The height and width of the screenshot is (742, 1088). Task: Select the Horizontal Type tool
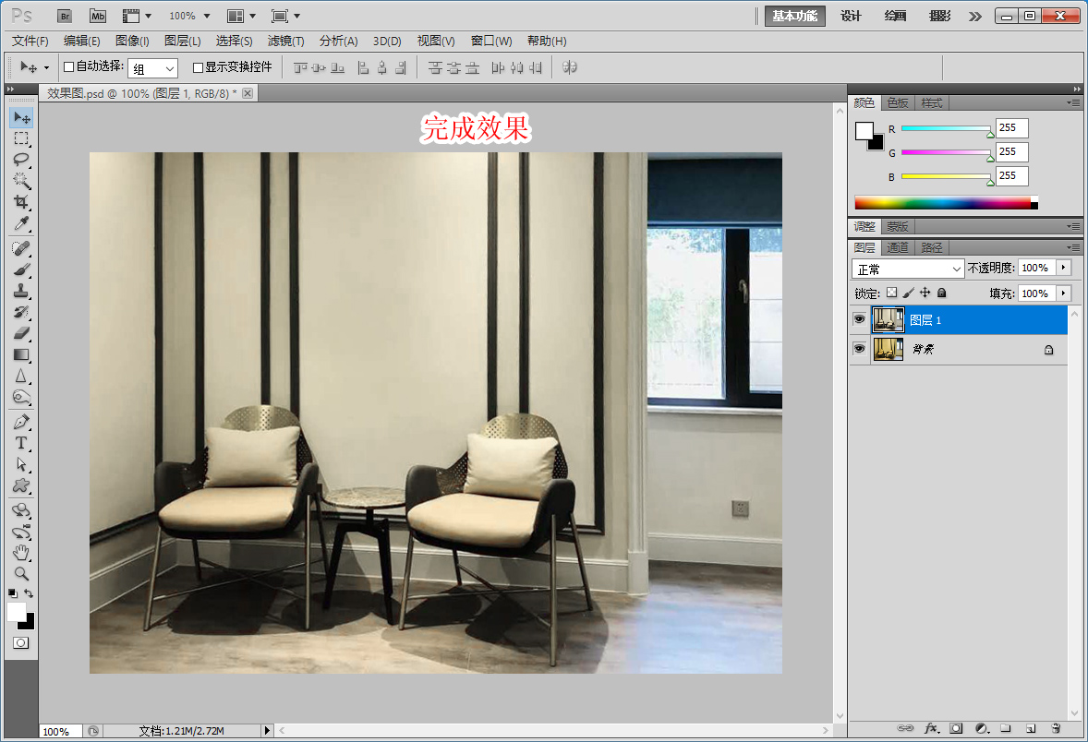tap(21, 443)
